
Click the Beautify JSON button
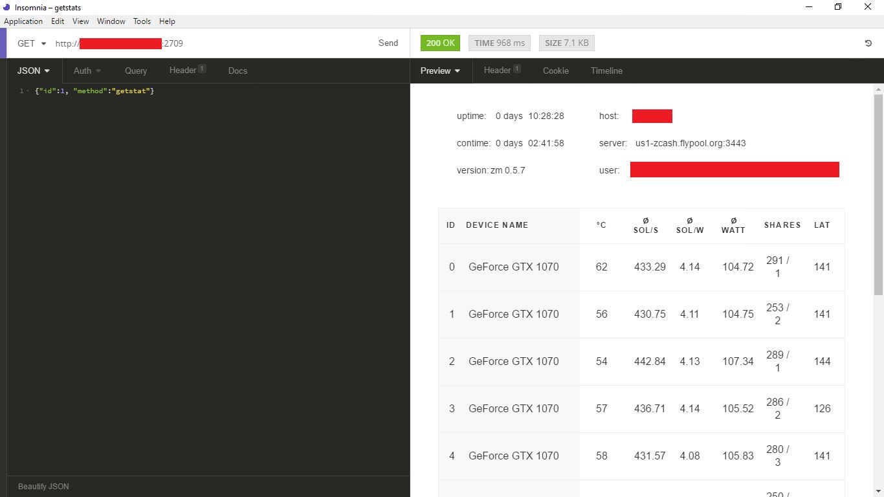tap(43, 487)
